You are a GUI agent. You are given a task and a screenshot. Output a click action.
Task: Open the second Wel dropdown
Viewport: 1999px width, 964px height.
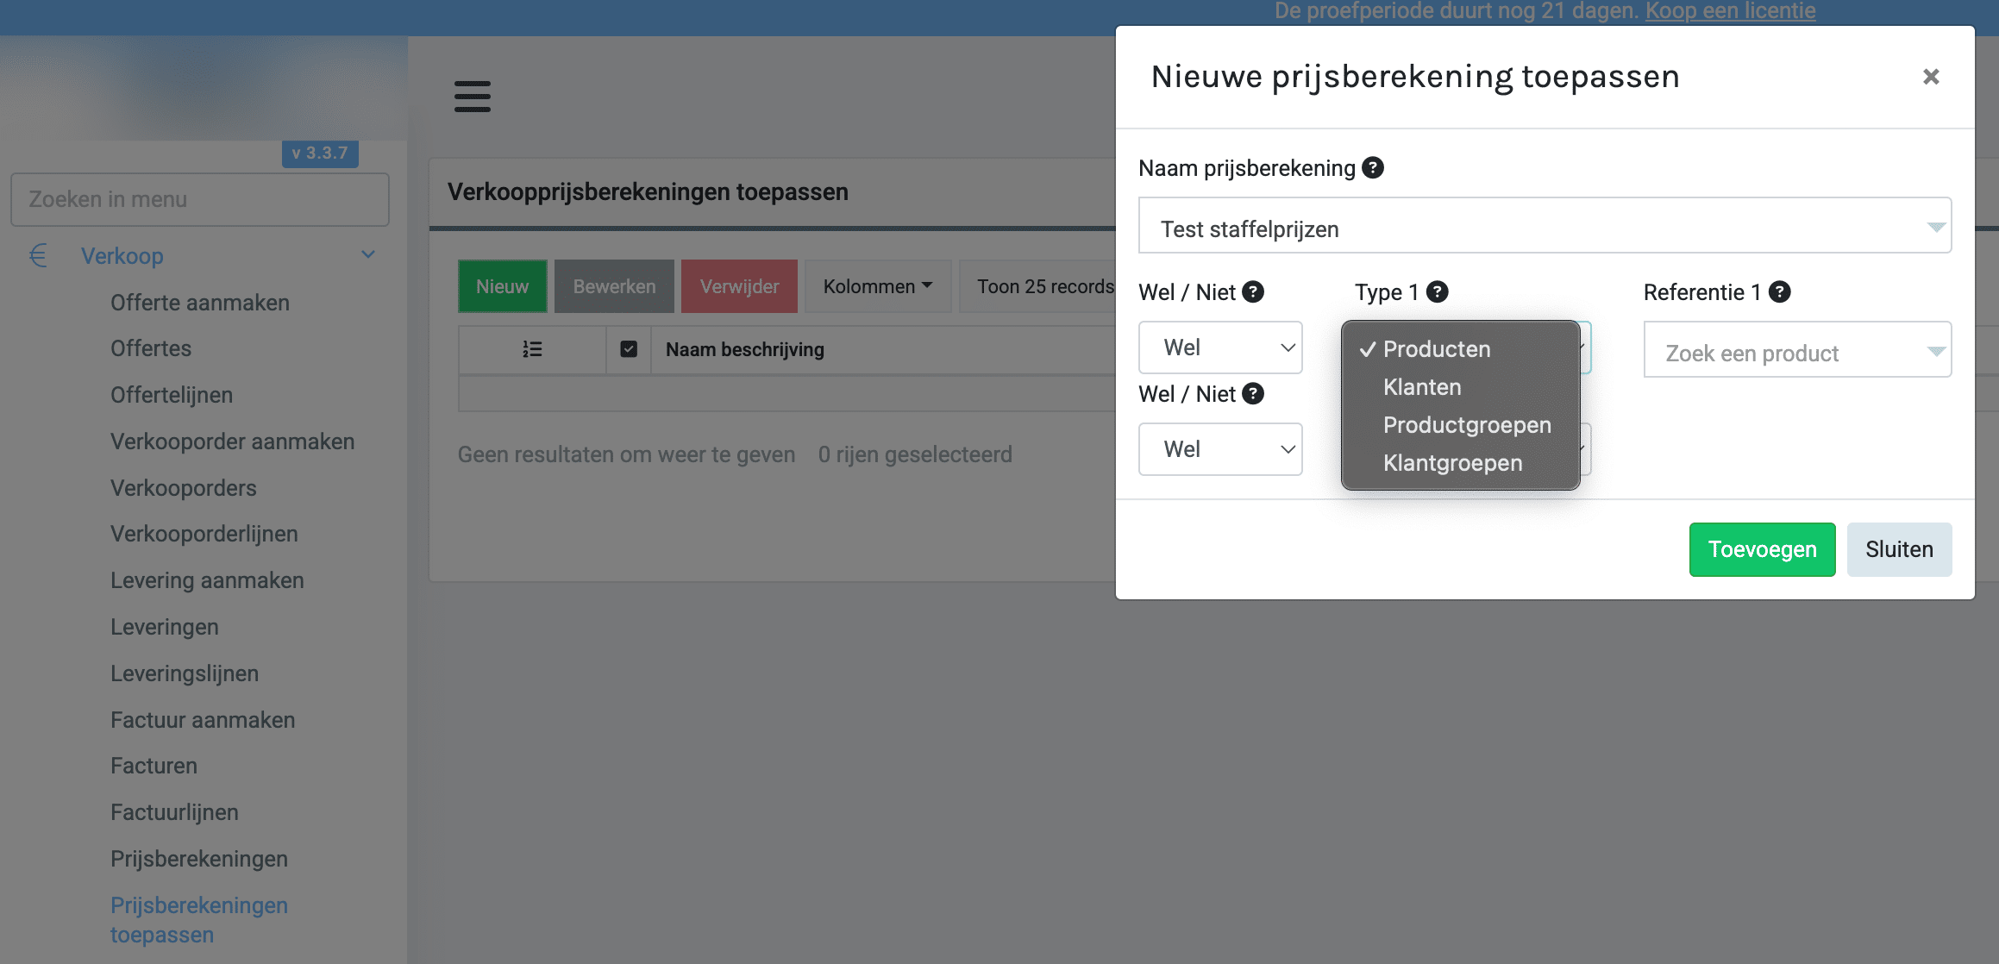click(1220, 449)
